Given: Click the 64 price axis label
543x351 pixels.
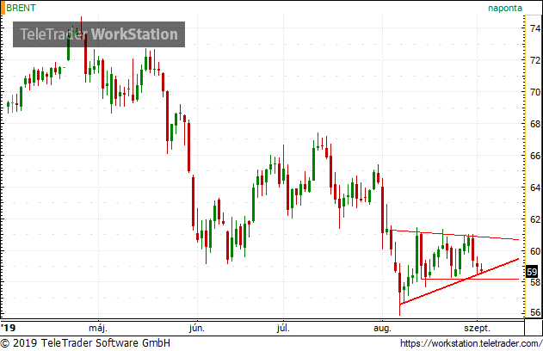Looking at the screenshot, I should point(535,188).
